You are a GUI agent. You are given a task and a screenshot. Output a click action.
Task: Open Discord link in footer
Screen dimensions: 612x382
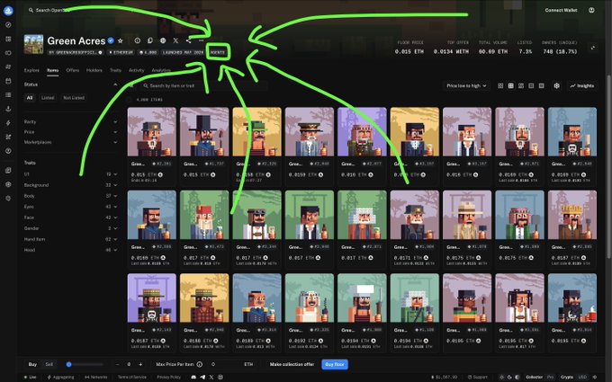(193, 377)
